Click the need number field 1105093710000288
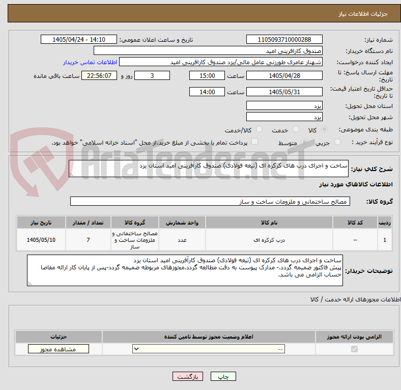Screen dimensions: 401x390 coord(284,40)
